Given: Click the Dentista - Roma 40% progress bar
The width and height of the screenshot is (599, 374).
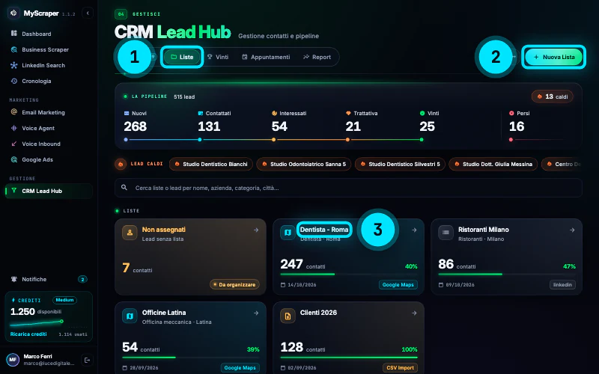Looking at the screenshot, I should tap(349, 274).
